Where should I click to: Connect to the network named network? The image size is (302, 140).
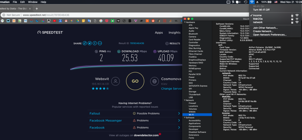(275, 22)
